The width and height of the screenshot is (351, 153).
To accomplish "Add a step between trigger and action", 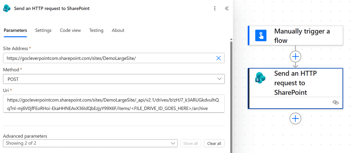I will coord(296,57).
